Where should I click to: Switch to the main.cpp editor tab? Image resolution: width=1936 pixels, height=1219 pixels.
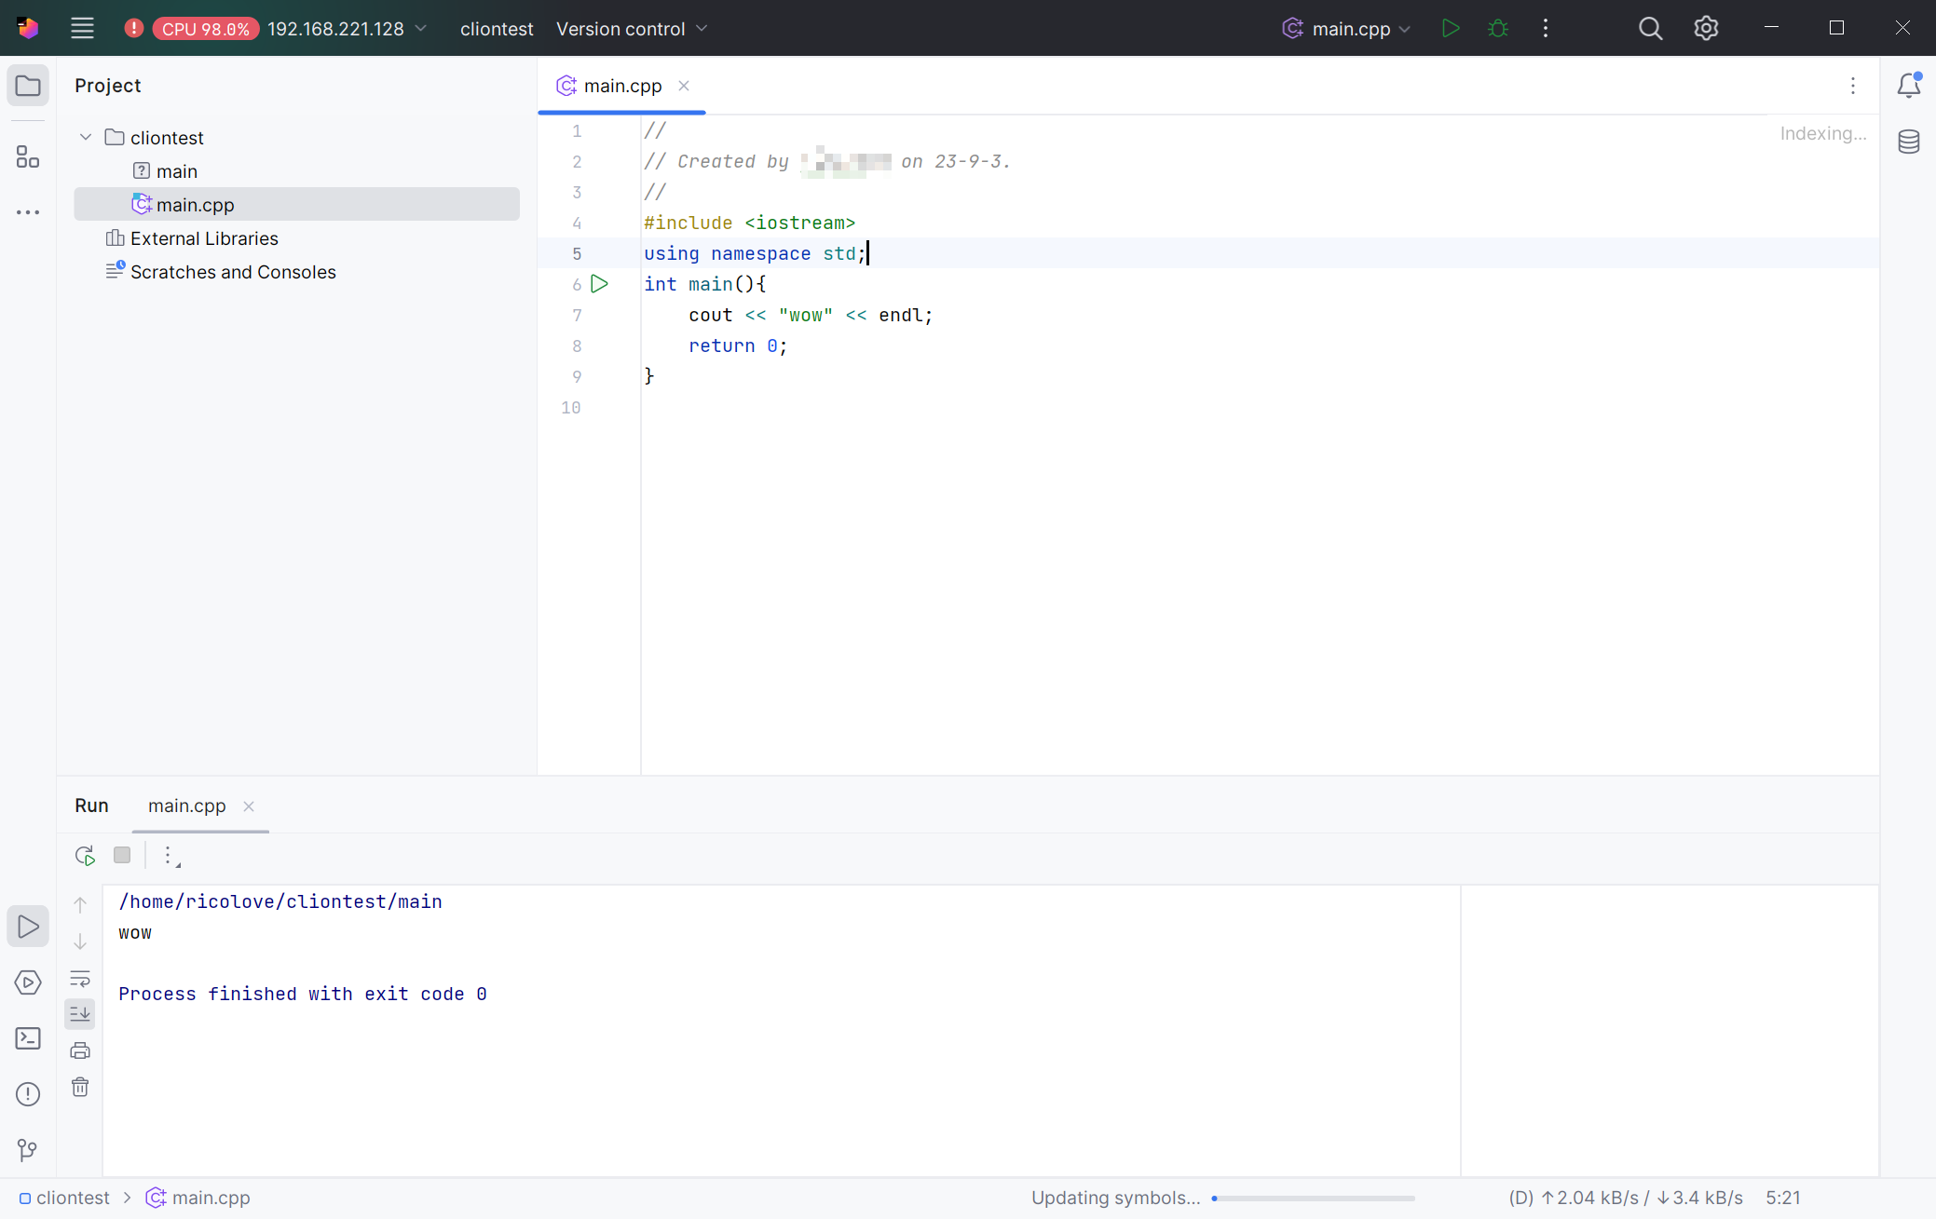[622, 86]
